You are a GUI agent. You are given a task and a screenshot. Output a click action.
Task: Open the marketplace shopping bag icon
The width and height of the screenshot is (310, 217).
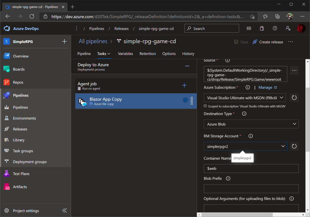(262, 28)
